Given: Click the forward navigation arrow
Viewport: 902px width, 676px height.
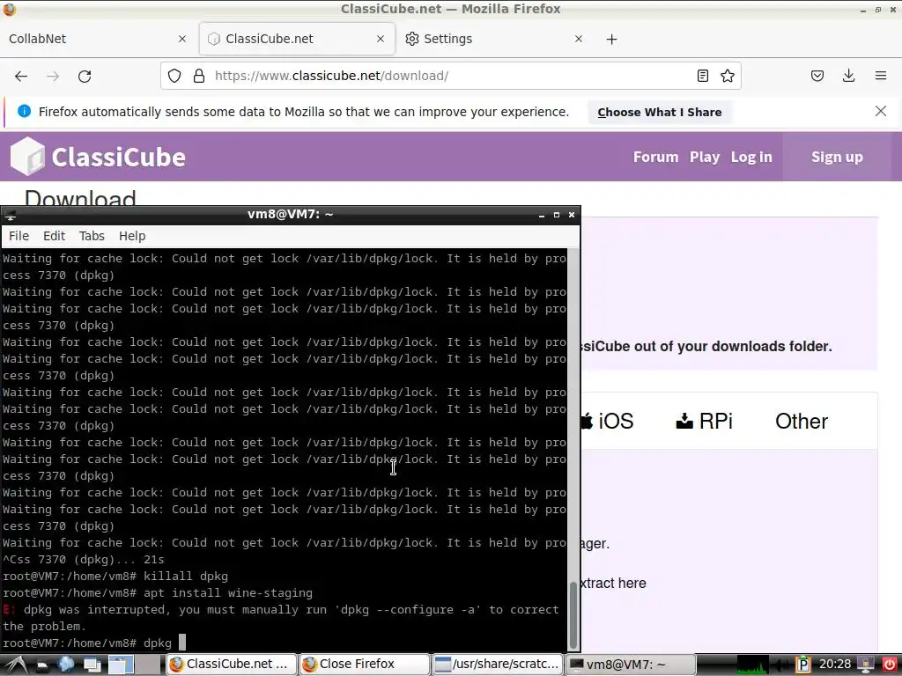Looking at the screenshot, I should click(53, 76).
